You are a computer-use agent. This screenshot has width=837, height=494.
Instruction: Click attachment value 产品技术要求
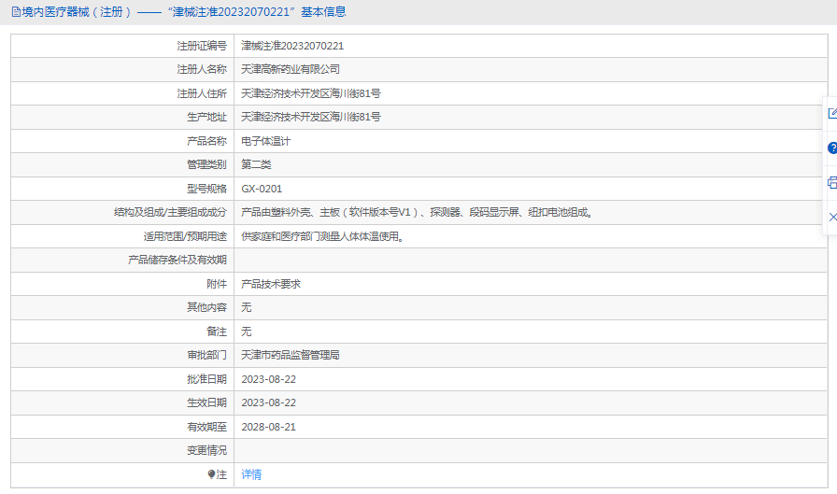tap(271, 284)
